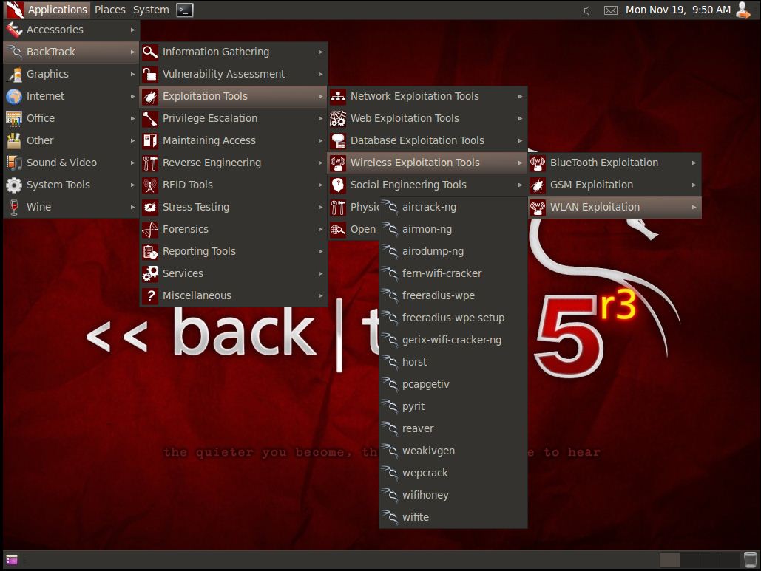Open the mail envelope icon in panel
The width and height of the screenshot is (761, 571).
[611, 10]
